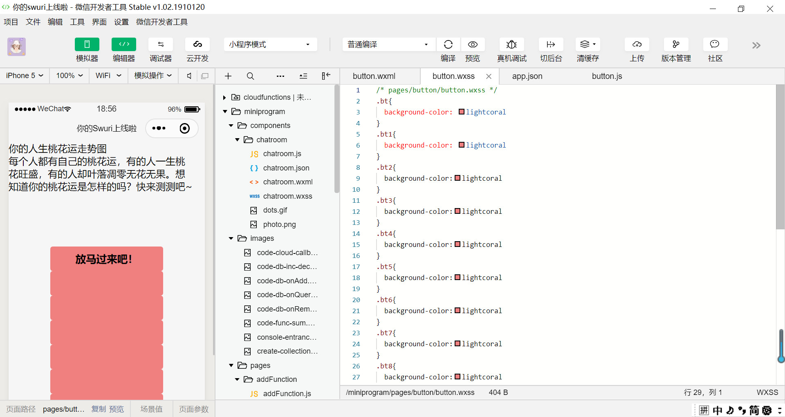Click the upload cloud icon
This screenshot has height=417, width=785.
click(637, 45)
